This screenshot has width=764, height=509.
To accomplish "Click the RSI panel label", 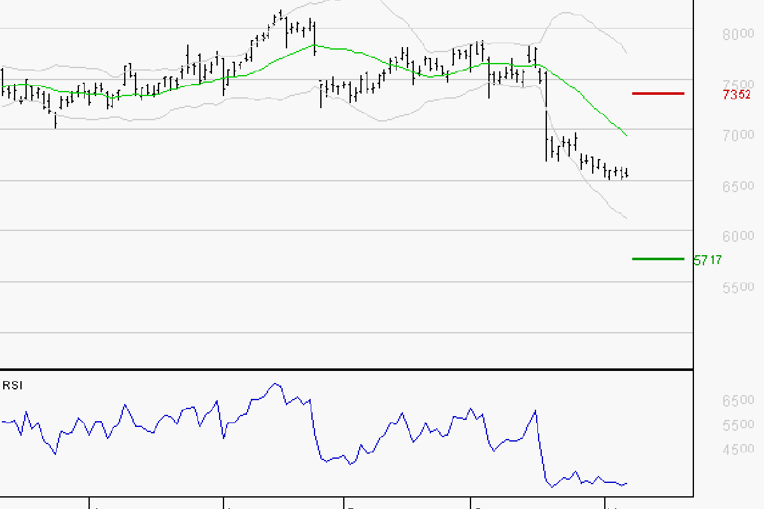I will pos(11,385).
